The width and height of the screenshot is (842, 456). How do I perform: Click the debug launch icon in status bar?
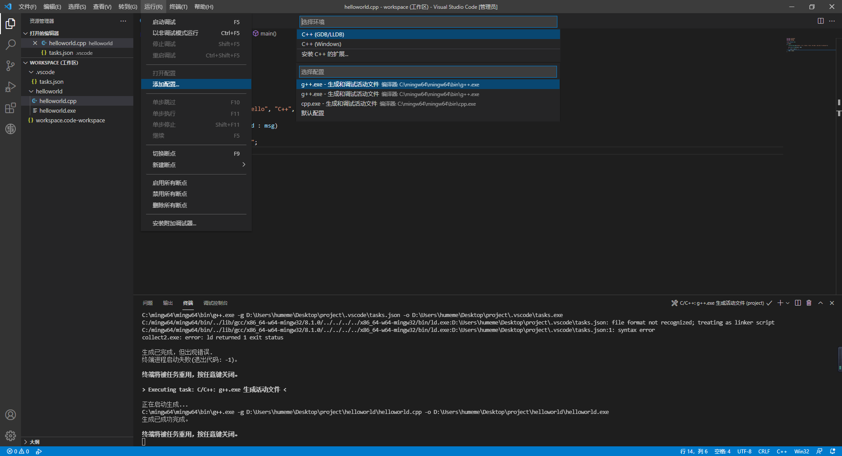(39, 451)
